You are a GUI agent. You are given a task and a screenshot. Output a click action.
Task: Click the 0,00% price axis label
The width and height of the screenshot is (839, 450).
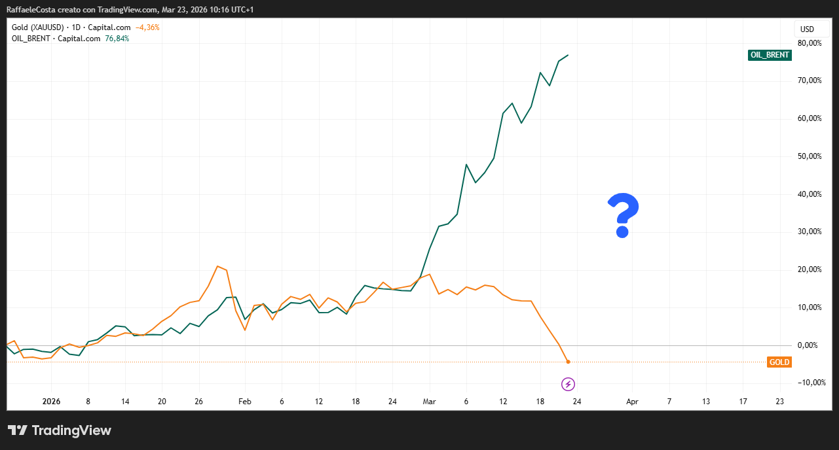808,345
